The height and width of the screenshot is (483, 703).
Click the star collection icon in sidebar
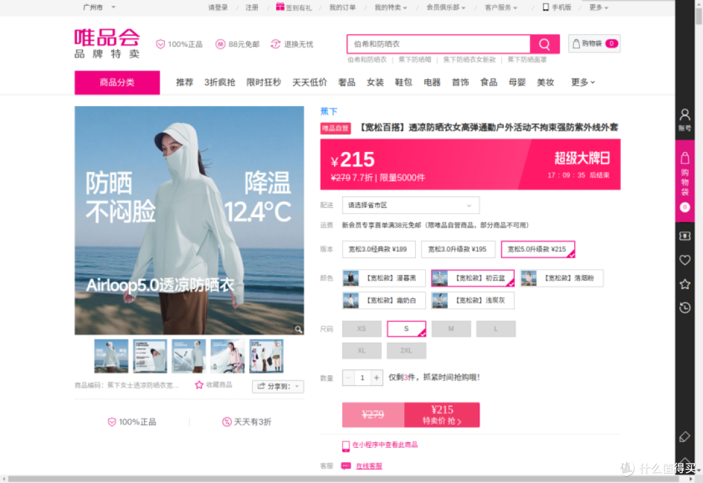(x=685, y=284)
